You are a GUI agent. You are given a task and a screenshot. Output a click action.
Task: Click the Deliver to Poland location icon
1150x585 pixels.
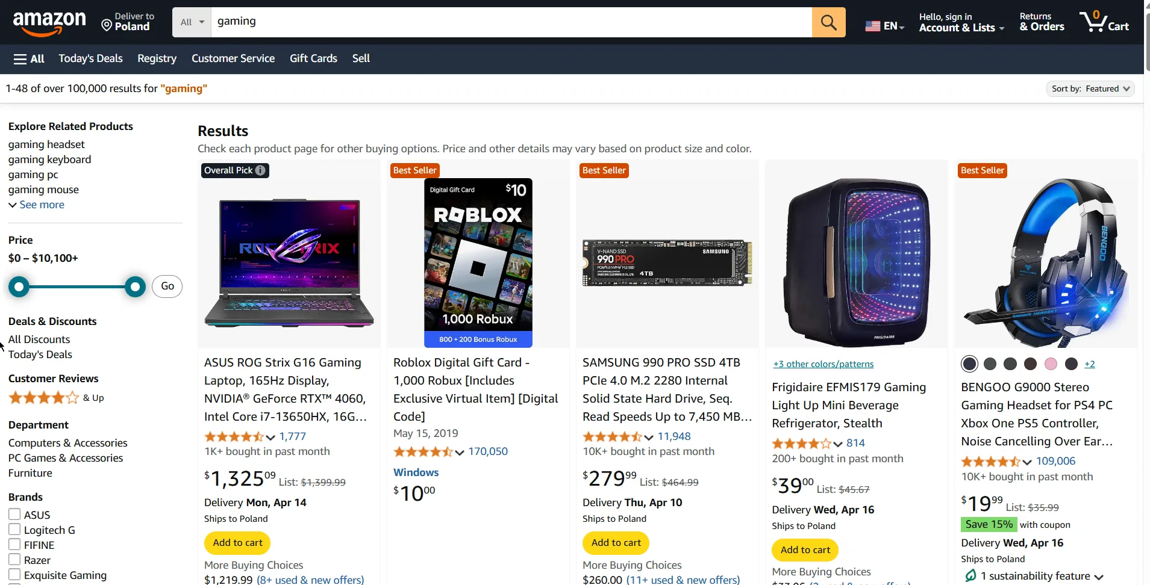(x=107, y=25)
